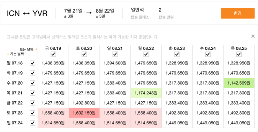Viewport: 258px width, 132px height.
Task: Open the 일반석 cabin class selector
Action: (x=140, y=13)
